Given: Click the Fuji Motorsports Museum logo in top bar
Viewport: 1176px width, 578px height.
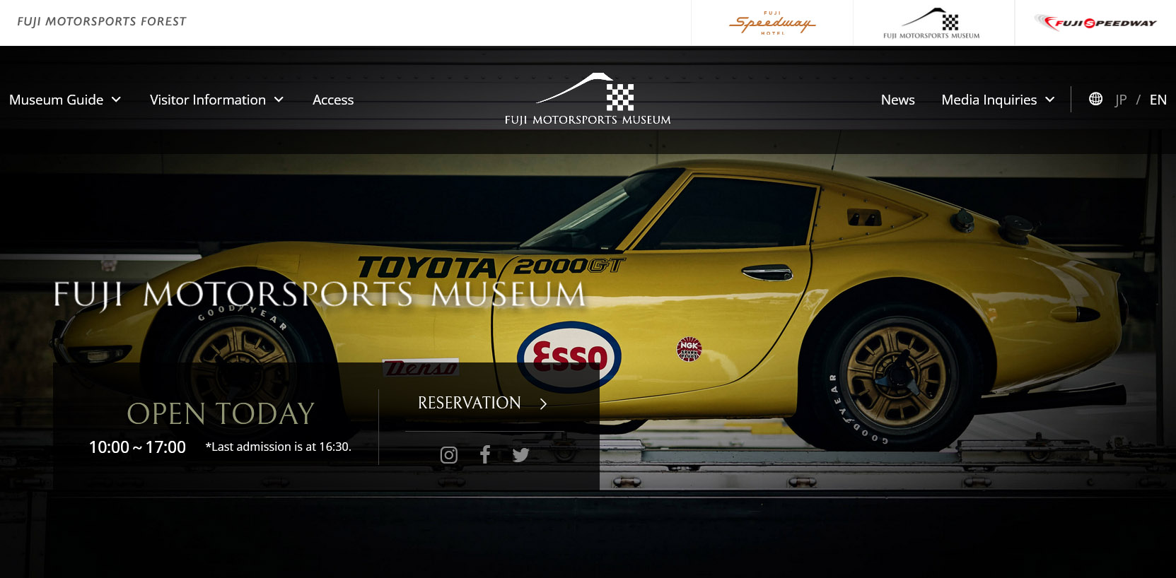Looking at the screenshot, I should tap(931, 23).
